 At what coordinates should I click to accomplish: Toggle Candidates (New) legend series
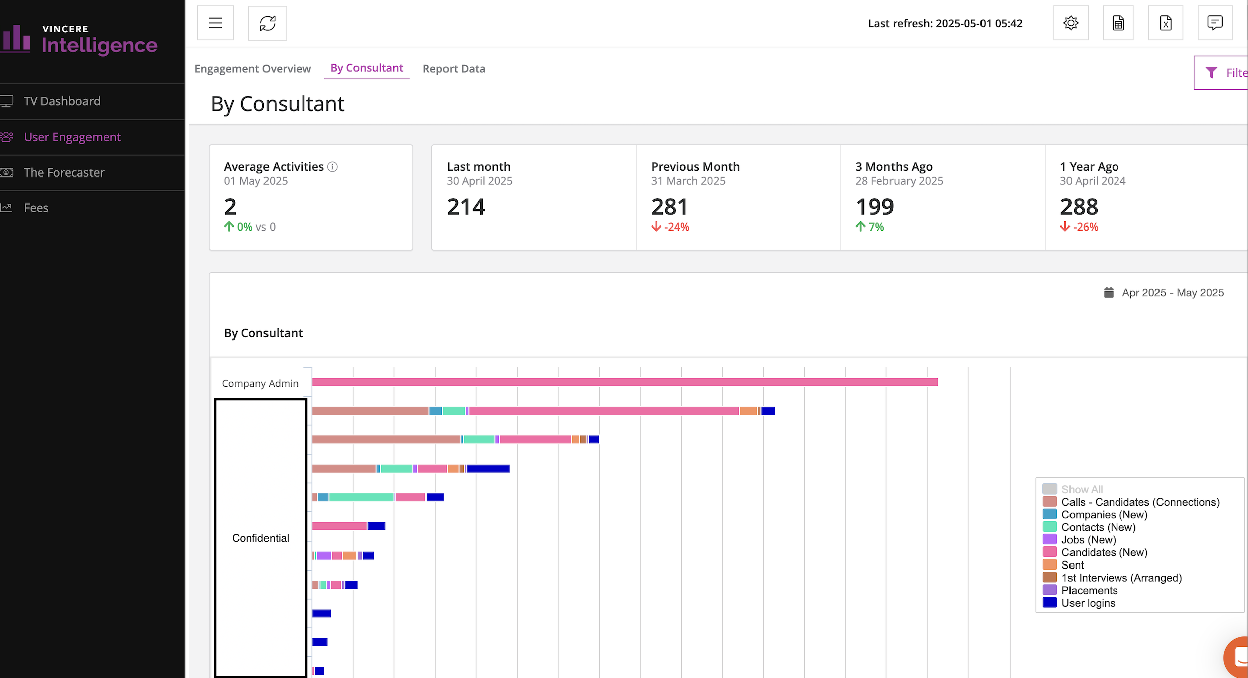click(1104, 552)
